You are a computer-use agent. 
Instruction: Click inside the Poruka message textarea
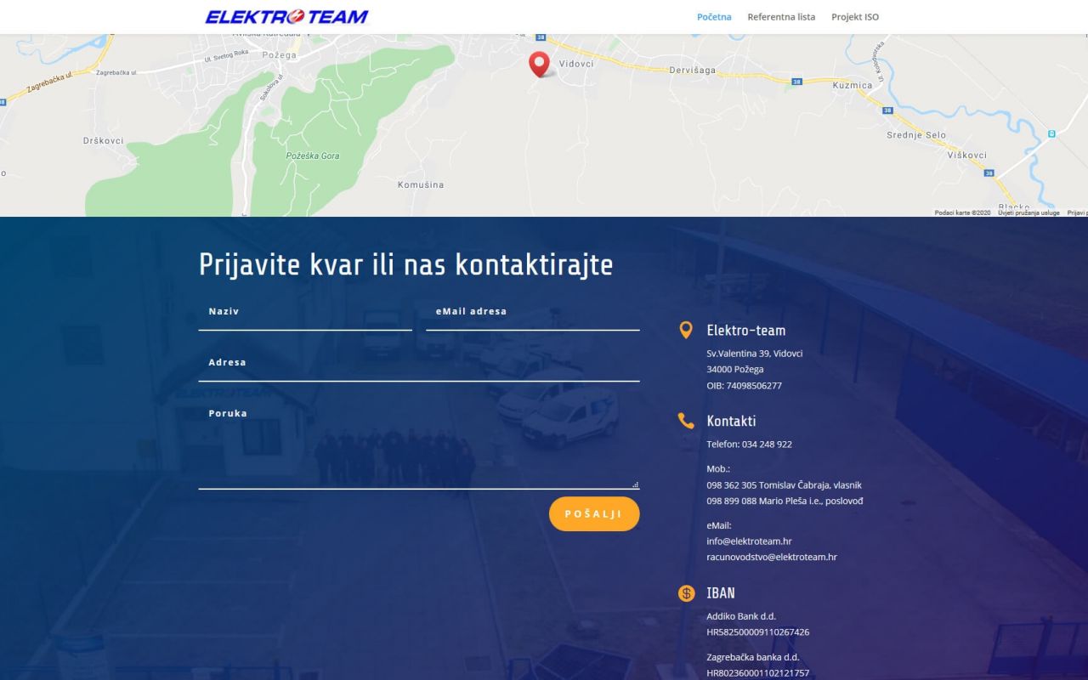click(419, 446)
